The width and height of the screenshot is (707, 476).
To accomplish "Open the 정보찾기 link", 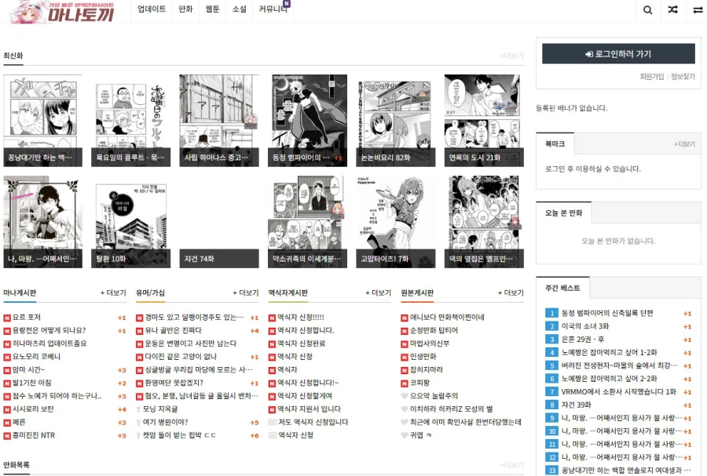I will 683,77.
